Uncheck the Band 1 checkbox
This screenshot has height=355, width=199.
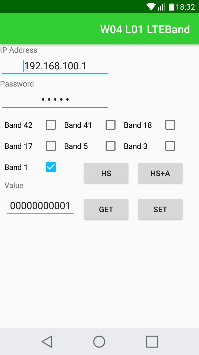pyautogui.click(x=51, y=167)
